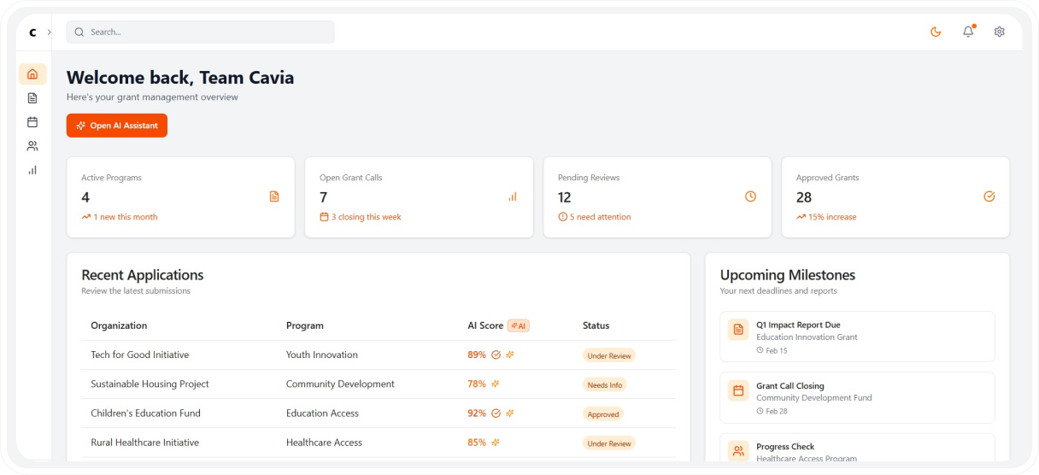Screen dimensions: 1039x475
Task: Click sparkle icon next to 92% score
Action: point(509,413)
